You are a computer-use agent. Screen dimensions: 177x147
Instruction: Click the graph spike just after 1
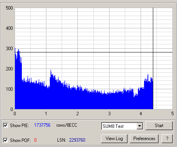pos(51,70)
